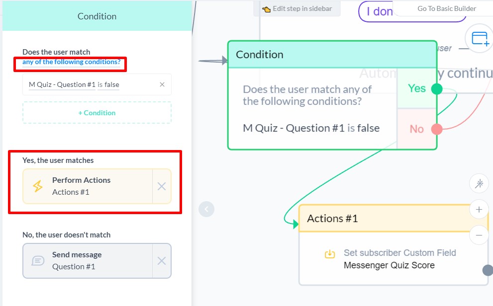Click the Edit step in sidebar tab

point(297,8)
